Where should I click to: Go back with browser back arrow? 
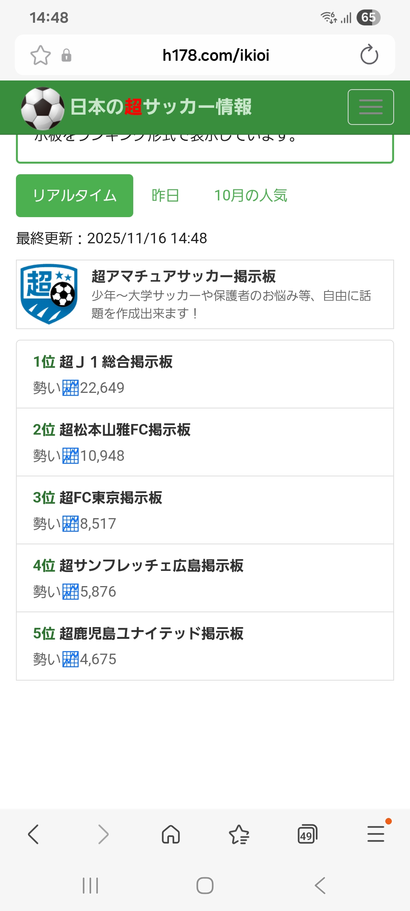(x=33, y=834)
